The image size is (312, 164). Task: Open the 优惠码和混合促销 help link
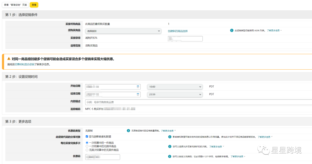[24, 65]
